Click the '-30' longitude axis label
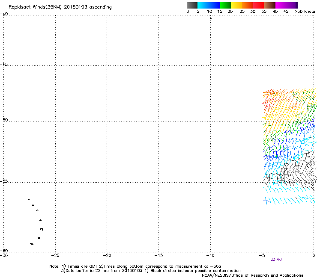The height and width of the screenshot is (278, 317). [x=4, y=256]
